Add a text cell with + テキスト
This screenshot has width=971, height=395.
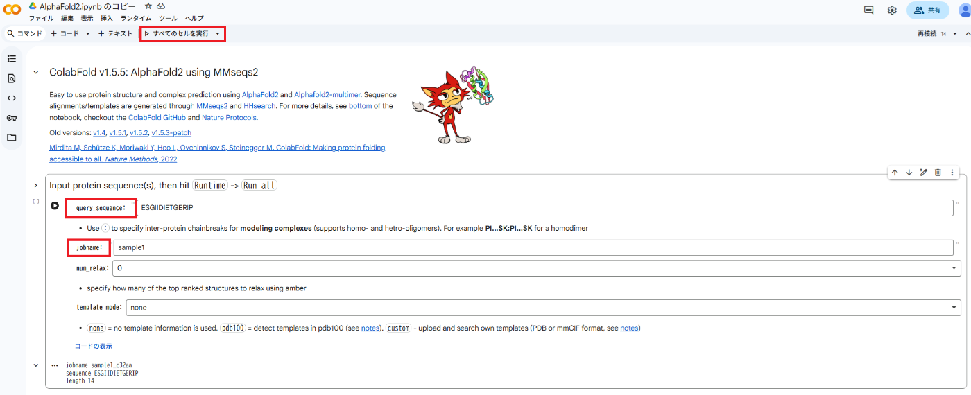click(x=115, y=33)
